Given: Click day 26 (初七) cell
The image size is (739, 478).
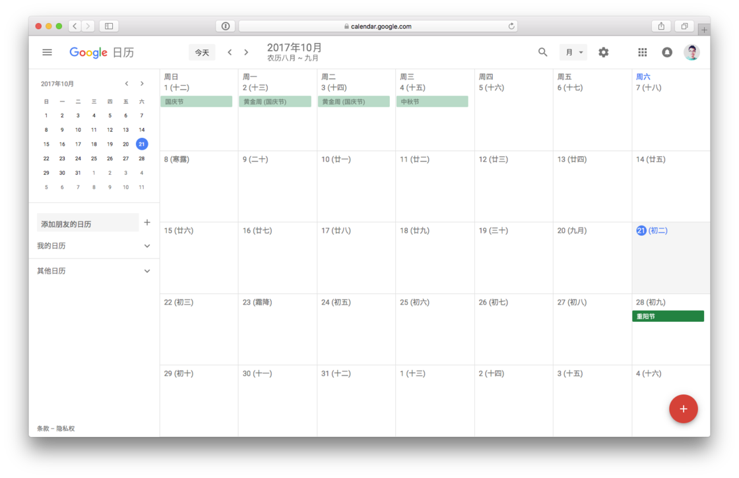Looking at the screenshot, I should tap(514, 329).
